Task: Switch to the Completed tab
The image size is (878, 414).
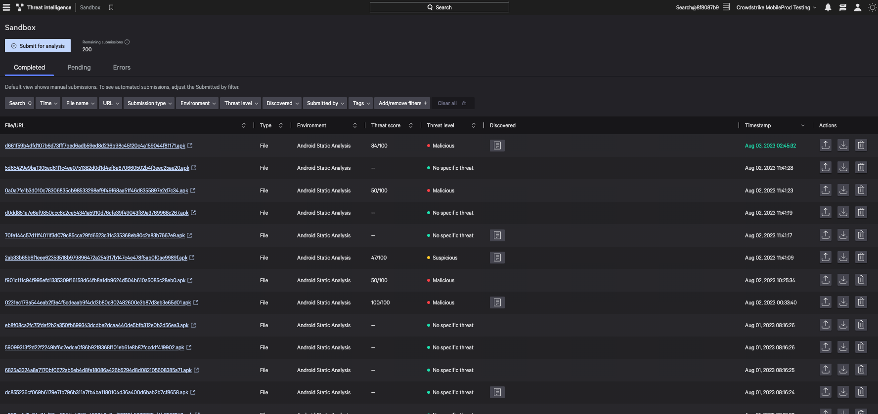Action: [29, 68]
